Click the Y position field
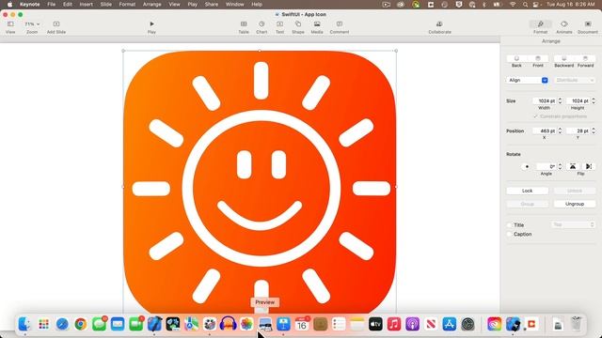602x338 pixels. [x=578, y=131]
